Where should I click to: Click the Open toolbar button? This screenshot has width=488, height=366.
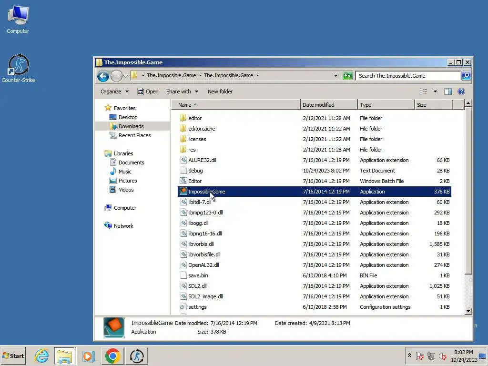coord(148,91)
